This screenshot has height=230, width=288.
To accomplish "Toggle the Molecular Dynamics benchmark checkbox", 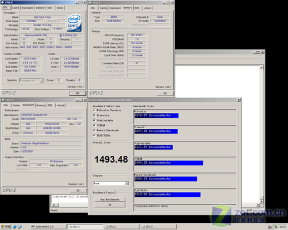I will click(94, 110).
